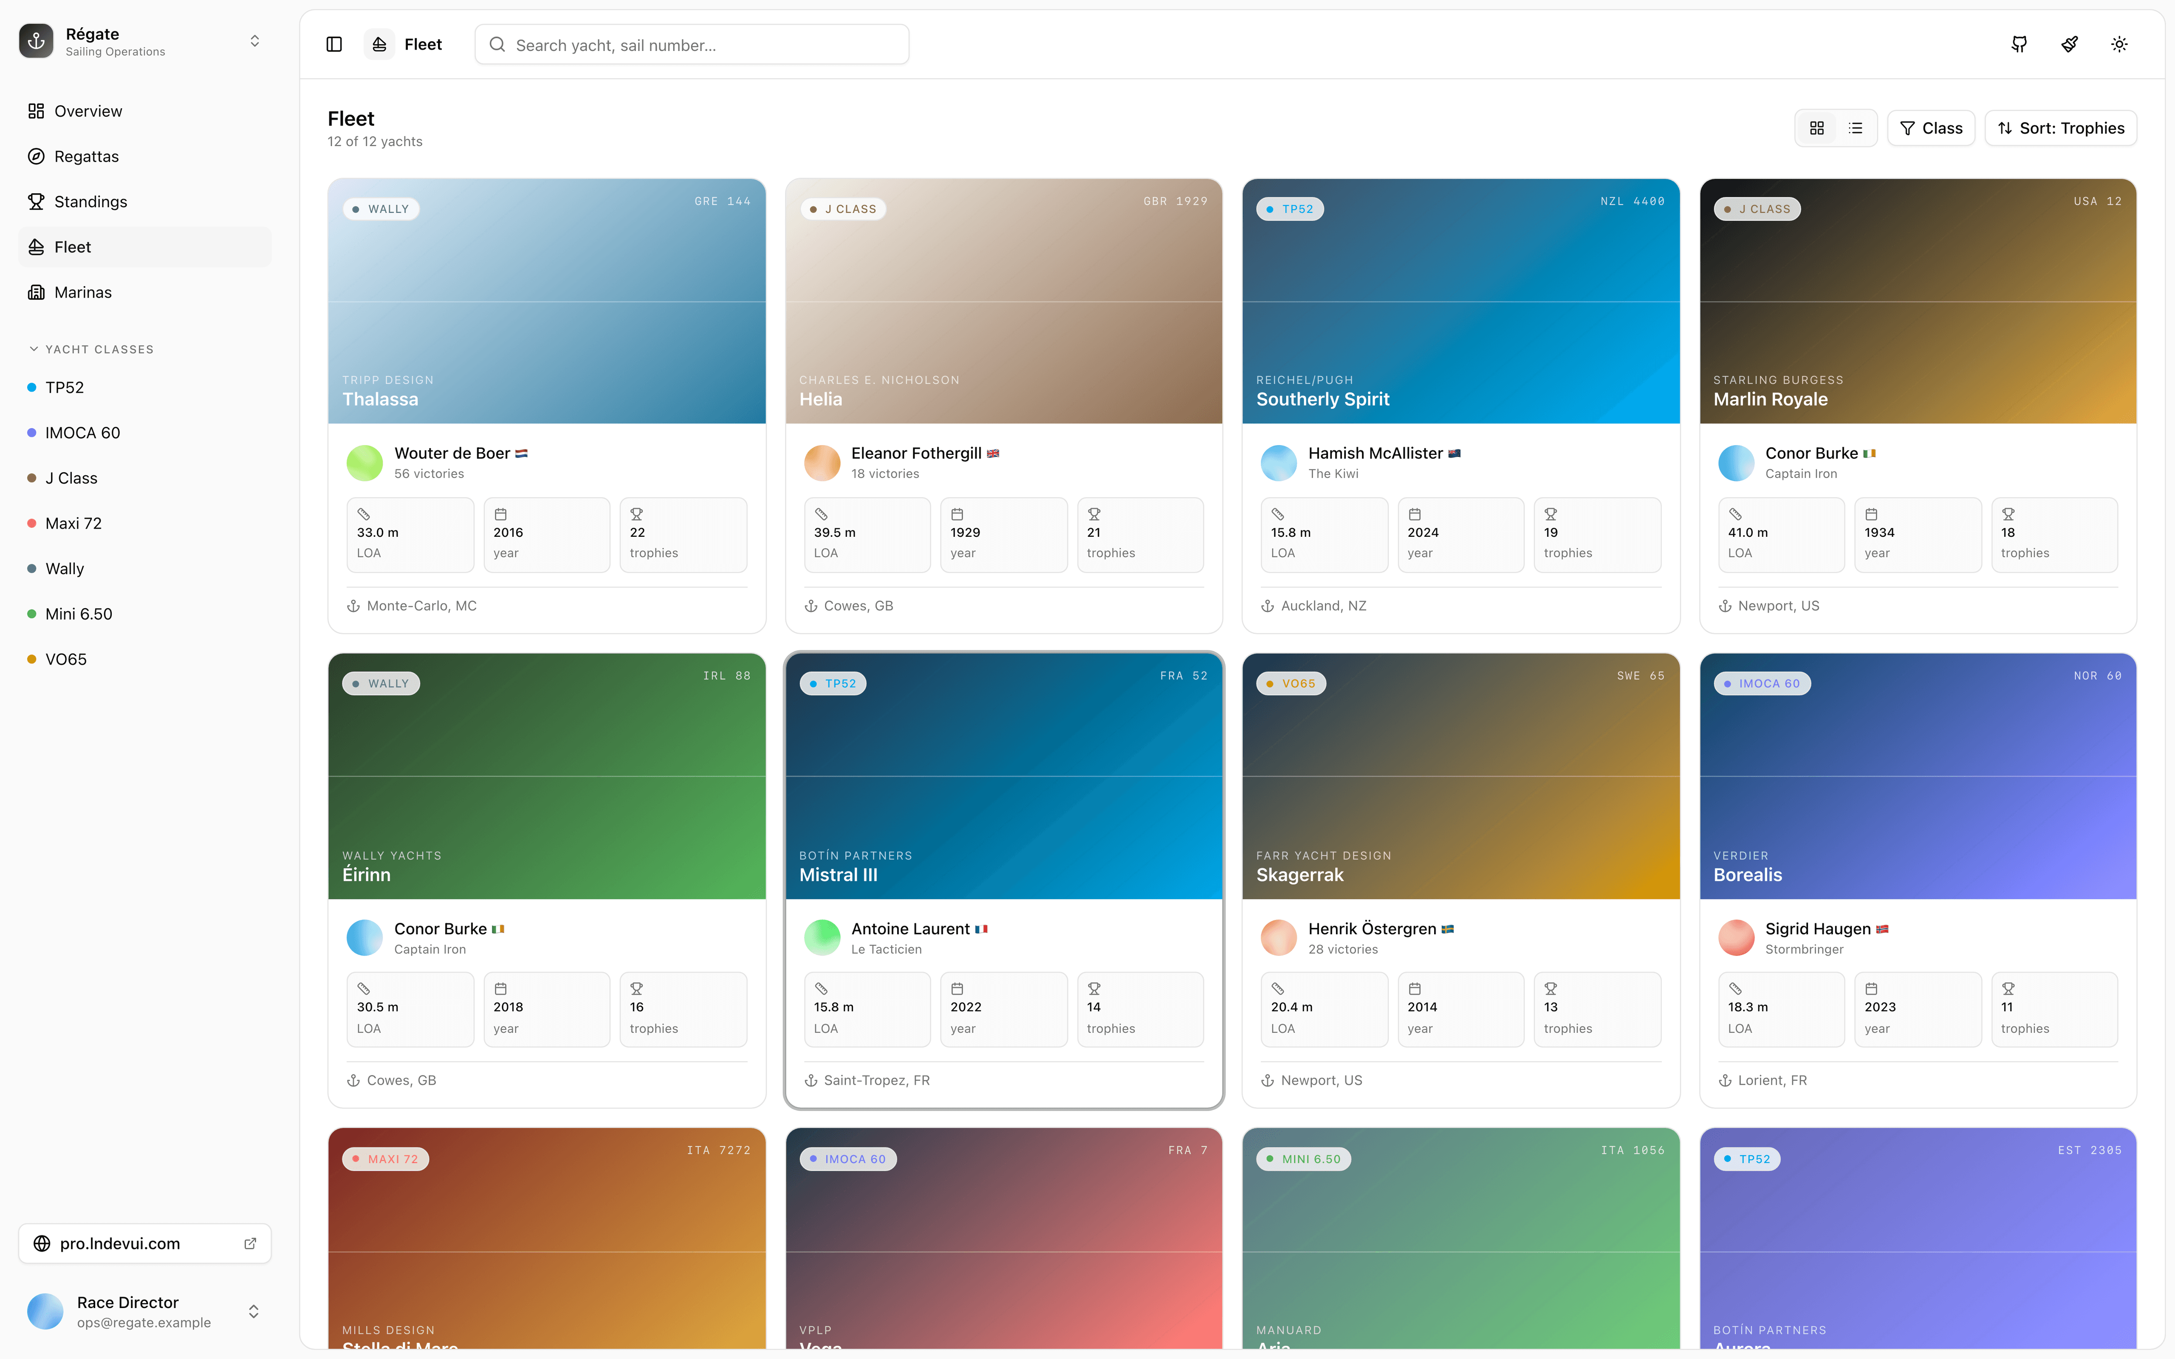Screen dimensions: 2175x1359
Task: Click the Régate anchor logo
Action: click(x=36, y=41)
